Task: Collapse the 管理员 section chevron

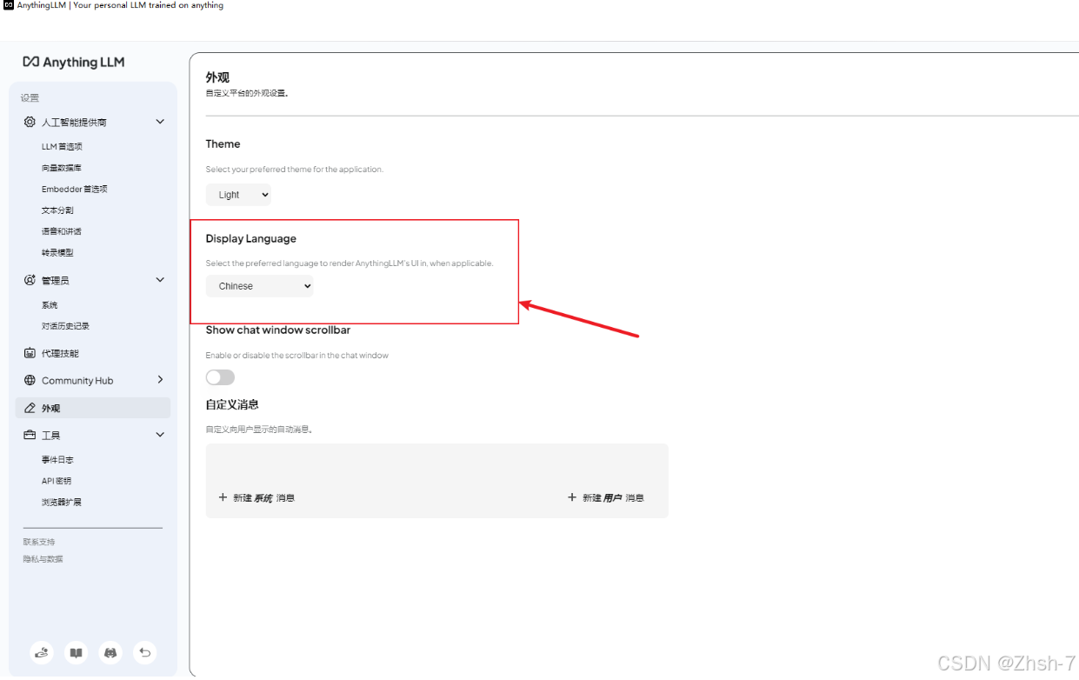Action: [160, 280]
